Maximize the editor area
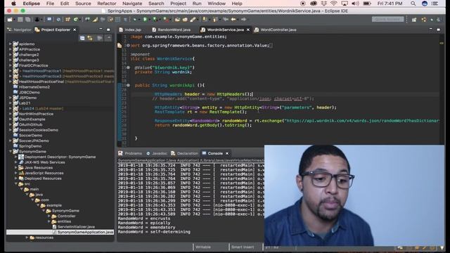This screenshot has height=253, width=450. tap(439, 30)
